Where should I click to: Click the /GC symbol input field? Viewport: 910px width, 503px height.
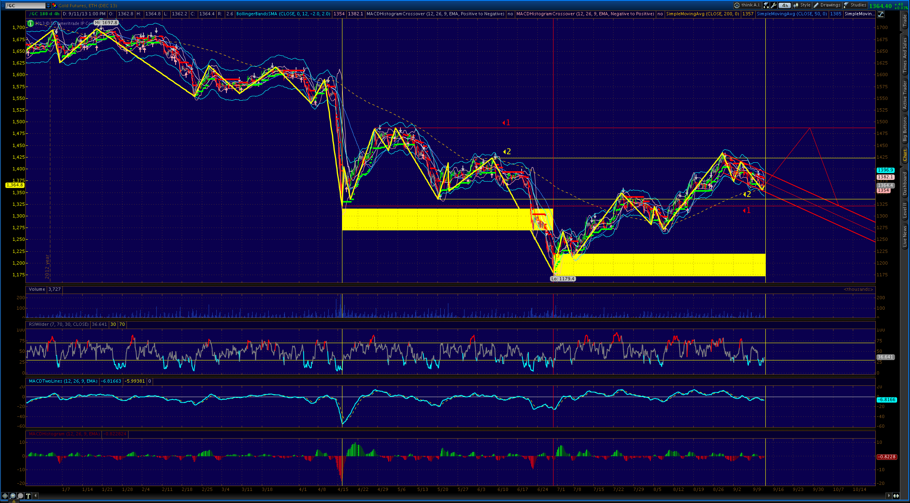[25, 6]
